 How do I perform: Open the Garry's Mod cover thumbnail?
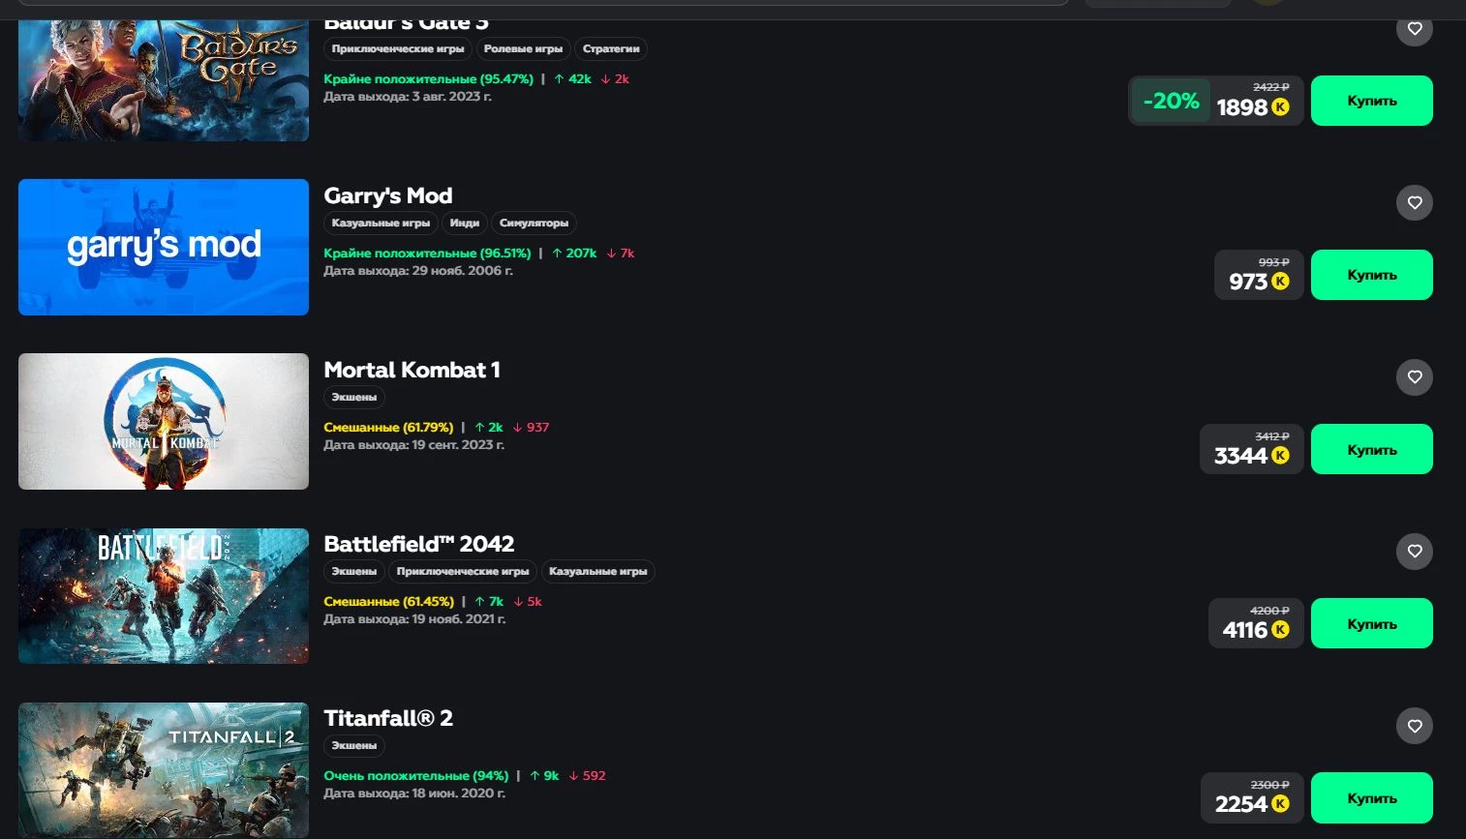pos(164,247)
